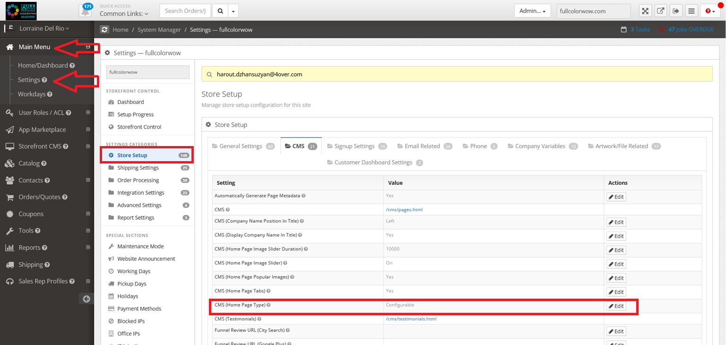Expand the Tools submenu
This screenshot has height=345, width=726.
click(88, 231)
